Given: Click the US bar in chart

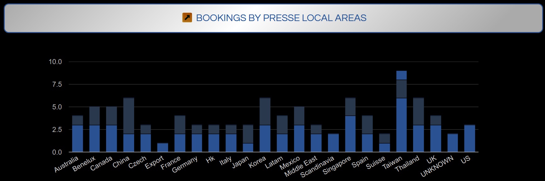Looking at the screenshot, I should click(469, 139).
